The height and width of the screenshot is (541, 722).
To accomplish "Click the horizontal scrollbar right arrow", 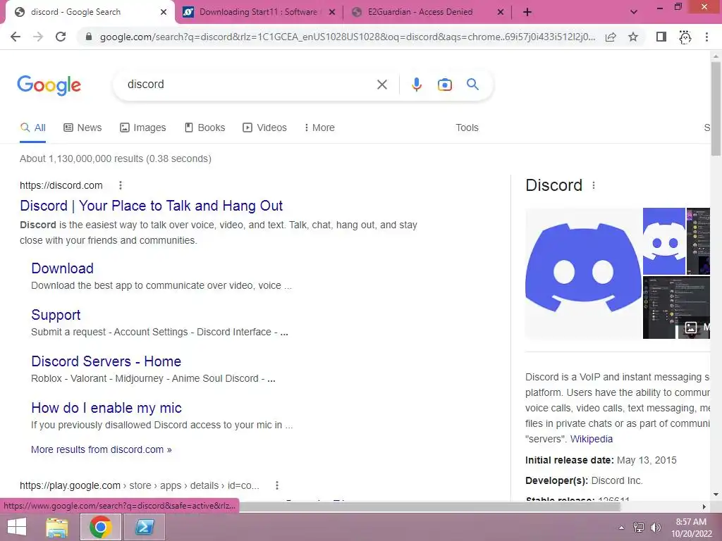I will (704, 506).
